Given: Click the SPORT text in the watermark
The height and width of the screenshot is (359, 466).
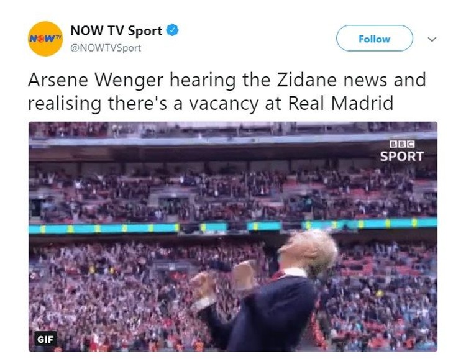Looking at the screenshot, I should pyautogui.click(x=402, y=157).
